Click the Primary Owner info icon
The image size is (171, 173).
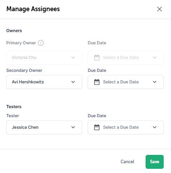[x=41, y=43]
